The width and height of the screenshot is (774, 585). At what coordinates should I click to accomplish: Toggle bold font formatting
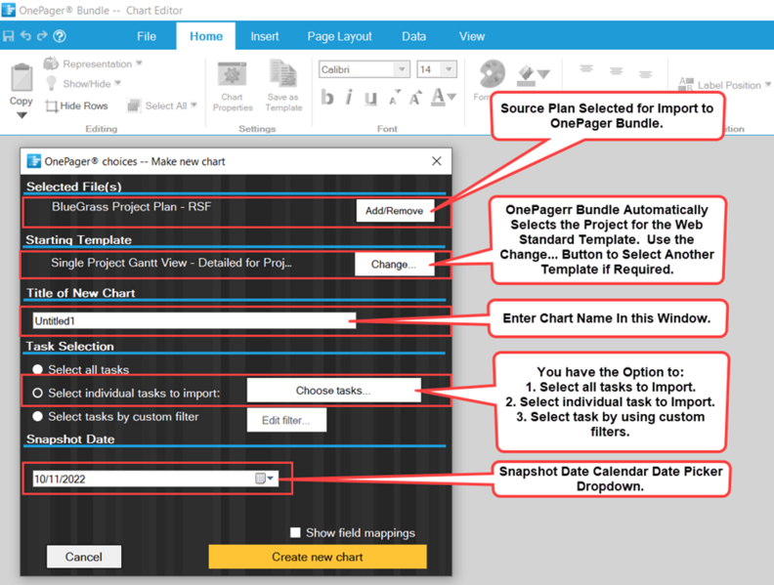(x=326, y=97)
